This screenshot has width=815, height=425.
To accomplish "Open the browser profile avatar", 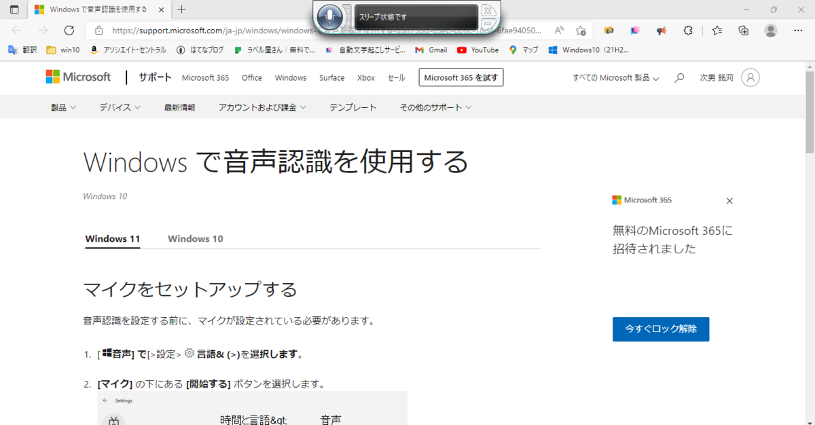I will pyautogui.click(x=771, y=31).
